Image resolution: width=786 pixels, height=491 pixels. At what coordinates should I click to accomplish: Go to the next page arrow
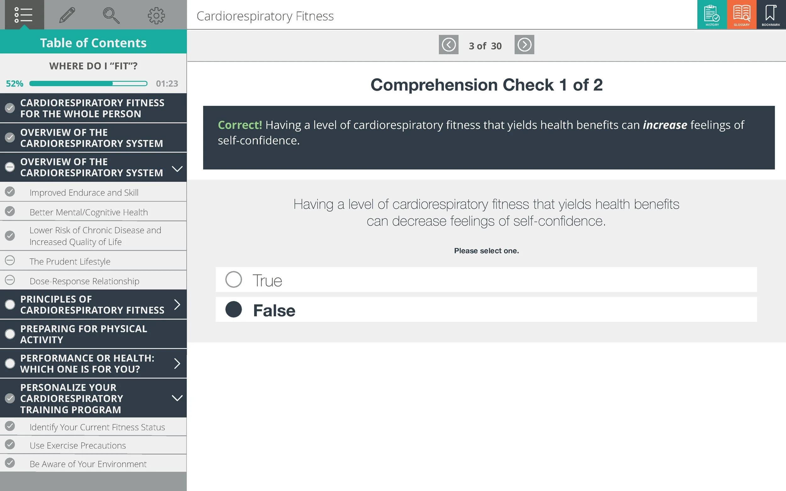click(x=524, y=45)
